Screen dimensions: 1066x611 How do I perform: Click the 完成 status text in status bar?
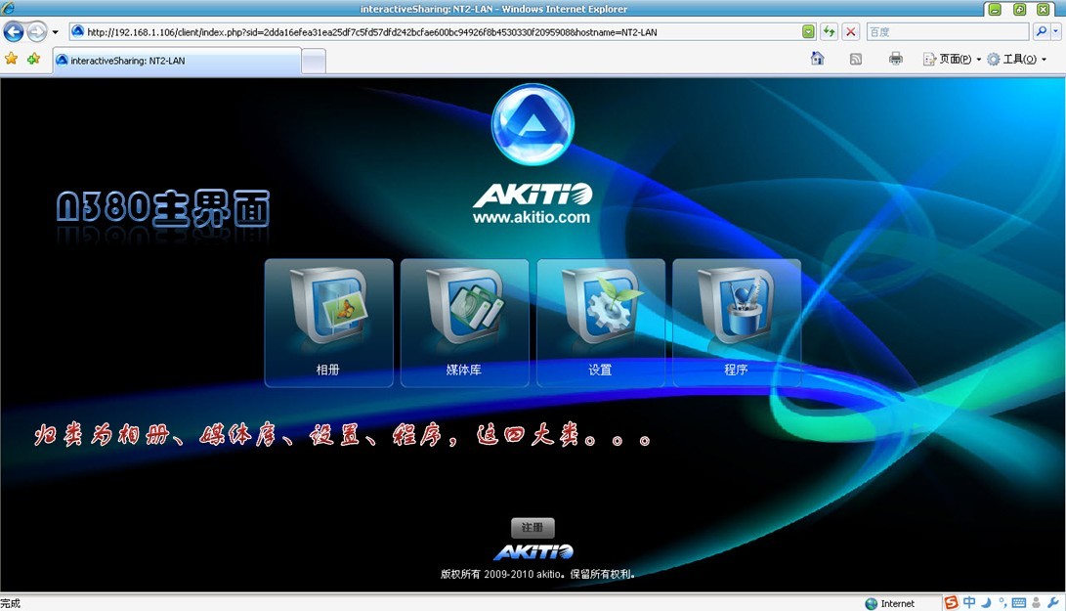pos(10,603)
